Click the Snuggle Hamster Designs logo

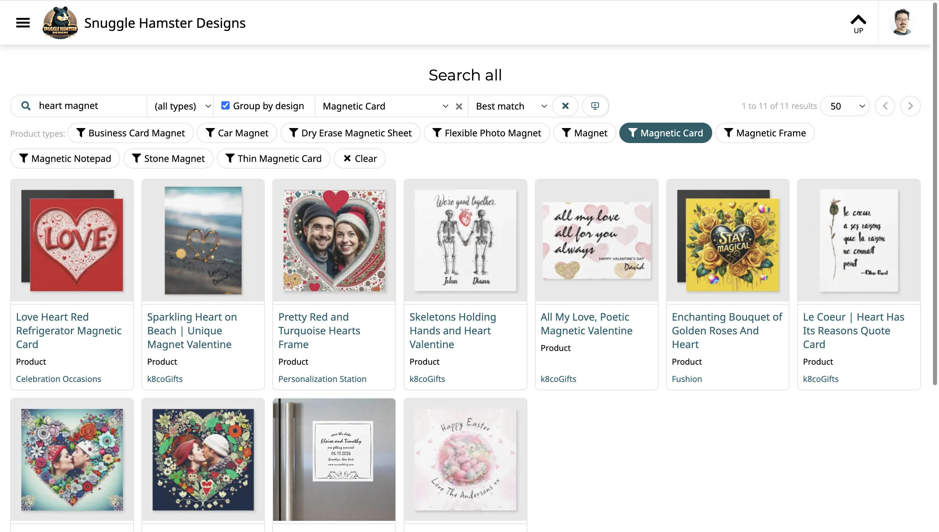[x=60, y=23]
